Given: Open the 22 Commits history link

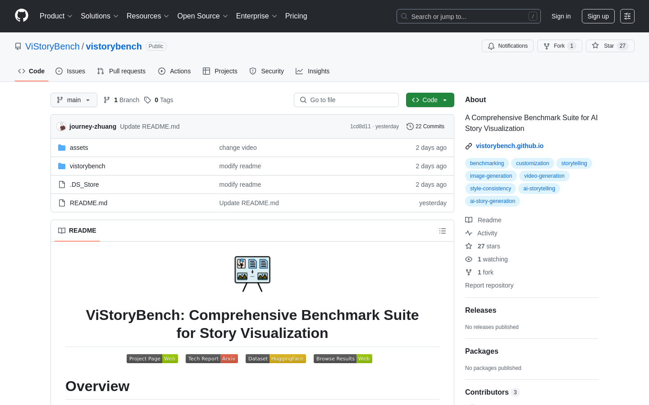Looking at the screenshot, I should (x=425, y=126).
